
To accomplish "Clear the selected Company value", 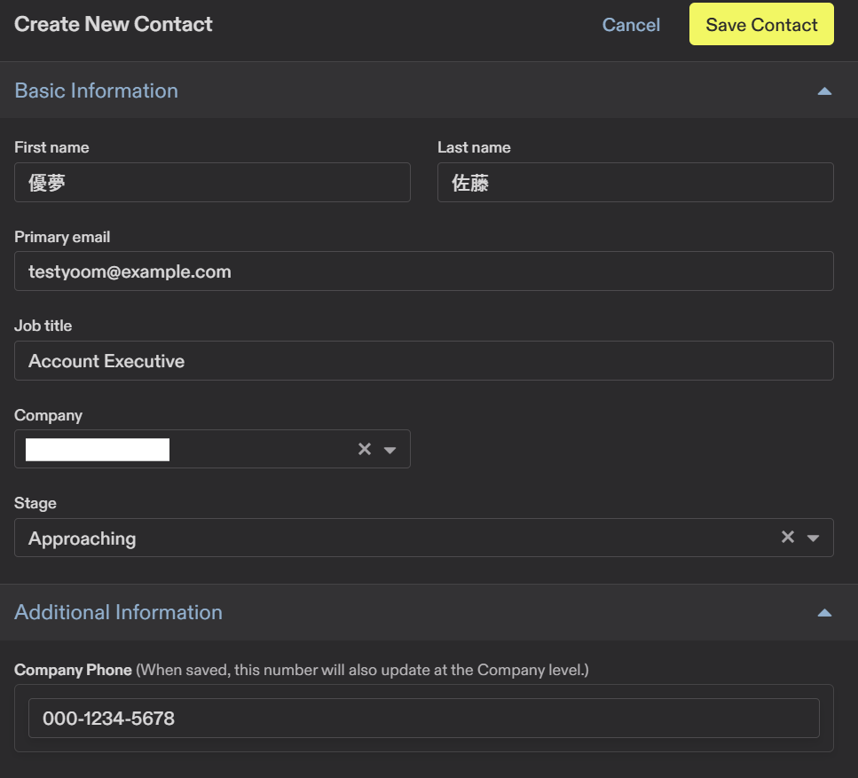I will click(364, 449).
